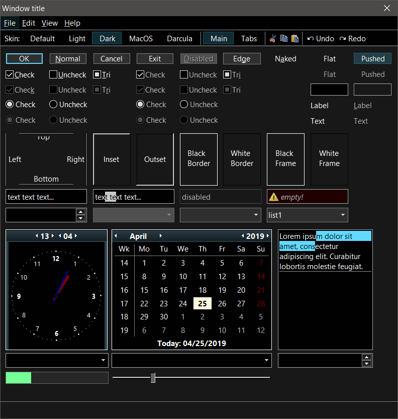Open the Edit menu
The width and height of the screenshot is (398, 419).
click(29, 23)
